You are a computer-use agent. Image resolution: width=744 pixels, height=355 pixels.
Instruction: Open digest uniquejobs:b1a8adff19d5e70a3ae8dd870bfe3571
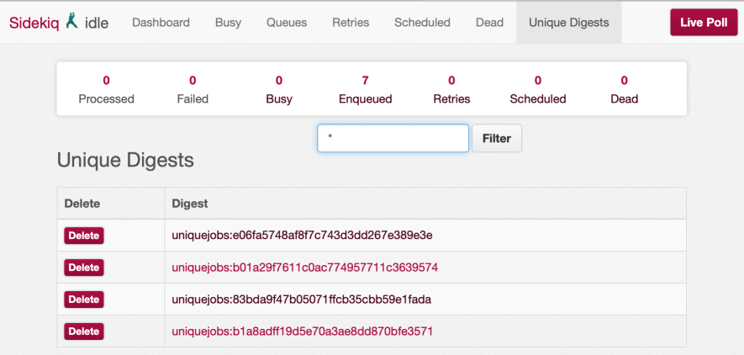pos(303,331)
